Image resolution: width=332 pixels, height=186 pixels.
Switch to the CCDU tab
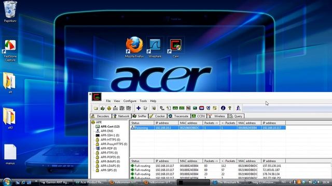[199, 116]
